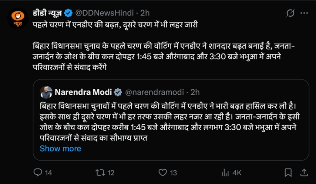The height and width of the screenshot is (184, 316).
Task: Toggle the like heart icon
Action: point(162,173)
